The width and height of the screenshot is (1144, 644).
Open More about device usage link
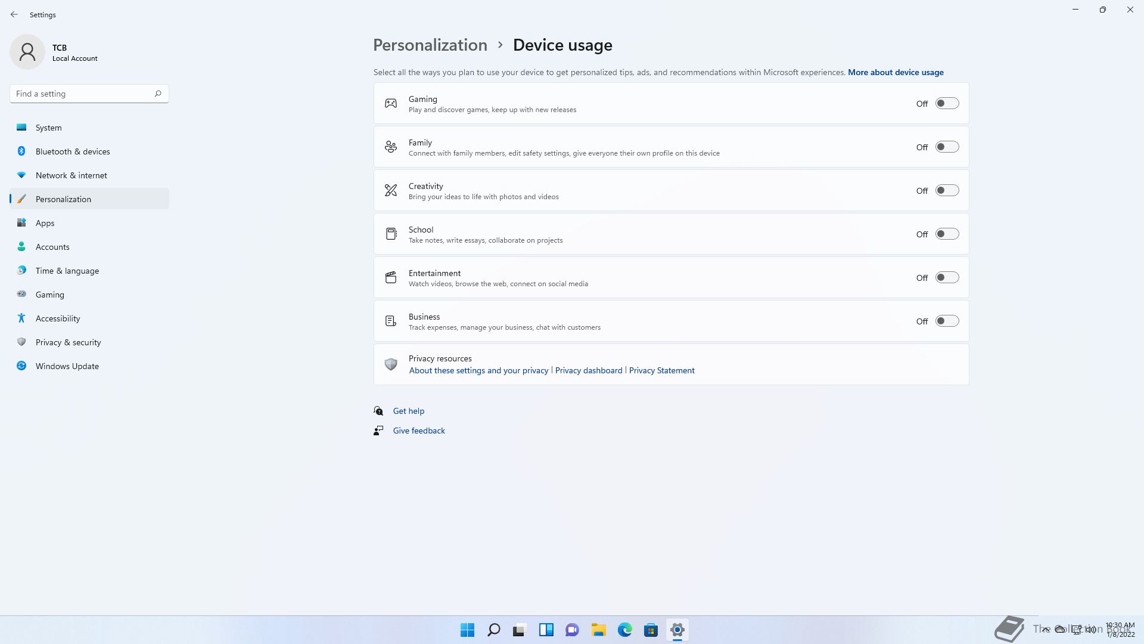(x=895, y=72)
